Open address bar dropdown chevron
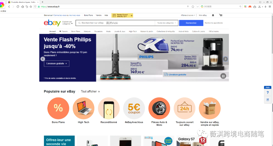273x146 pixels. tap(198, 7)
